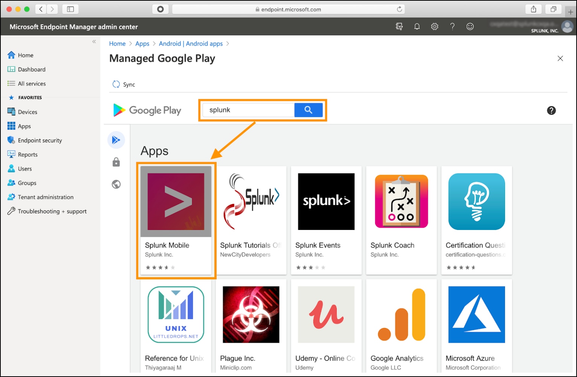Click the Apps breadcrumb link
Screen dimensions: 577x377
click(142, 44)
